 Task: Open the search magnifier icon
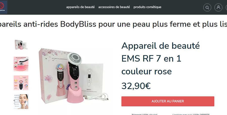[207, 7]
